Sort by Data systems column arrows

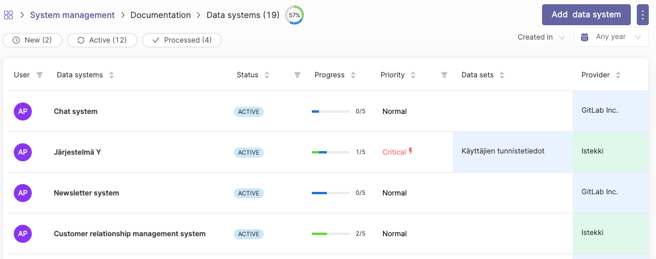(112, 75)
